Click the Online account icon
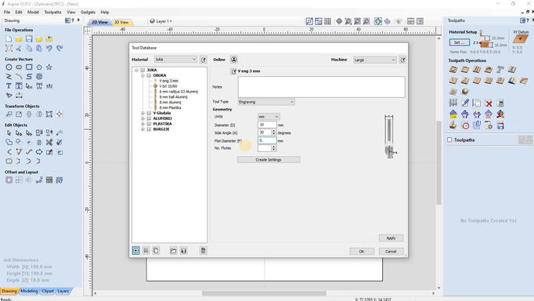Image resolution: width=534 pixels, height=301 pixels. point(234,60)
